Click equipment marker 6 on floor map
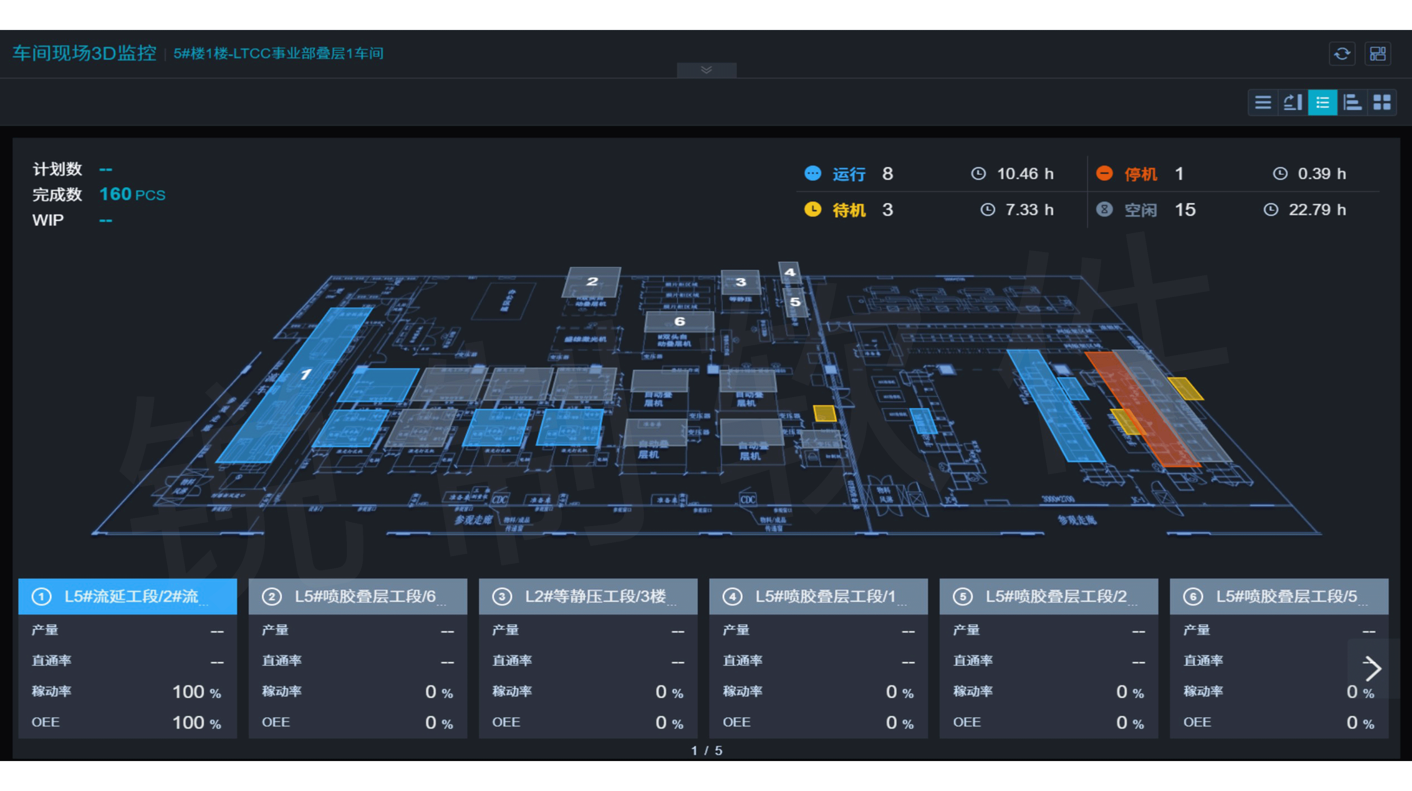 679,322
